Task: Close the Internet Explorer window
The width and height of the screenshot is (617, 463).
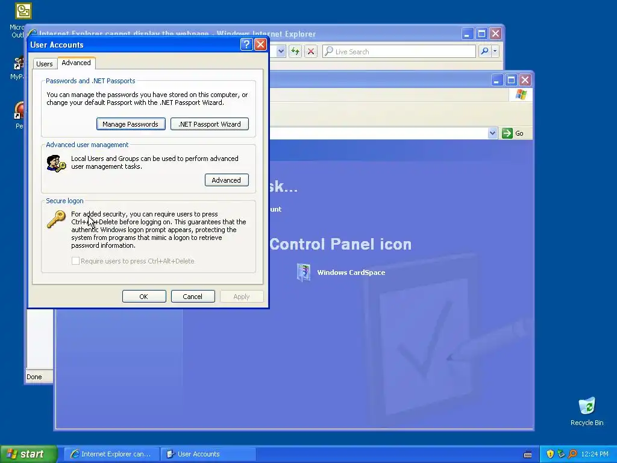Action: coord(495,34)
